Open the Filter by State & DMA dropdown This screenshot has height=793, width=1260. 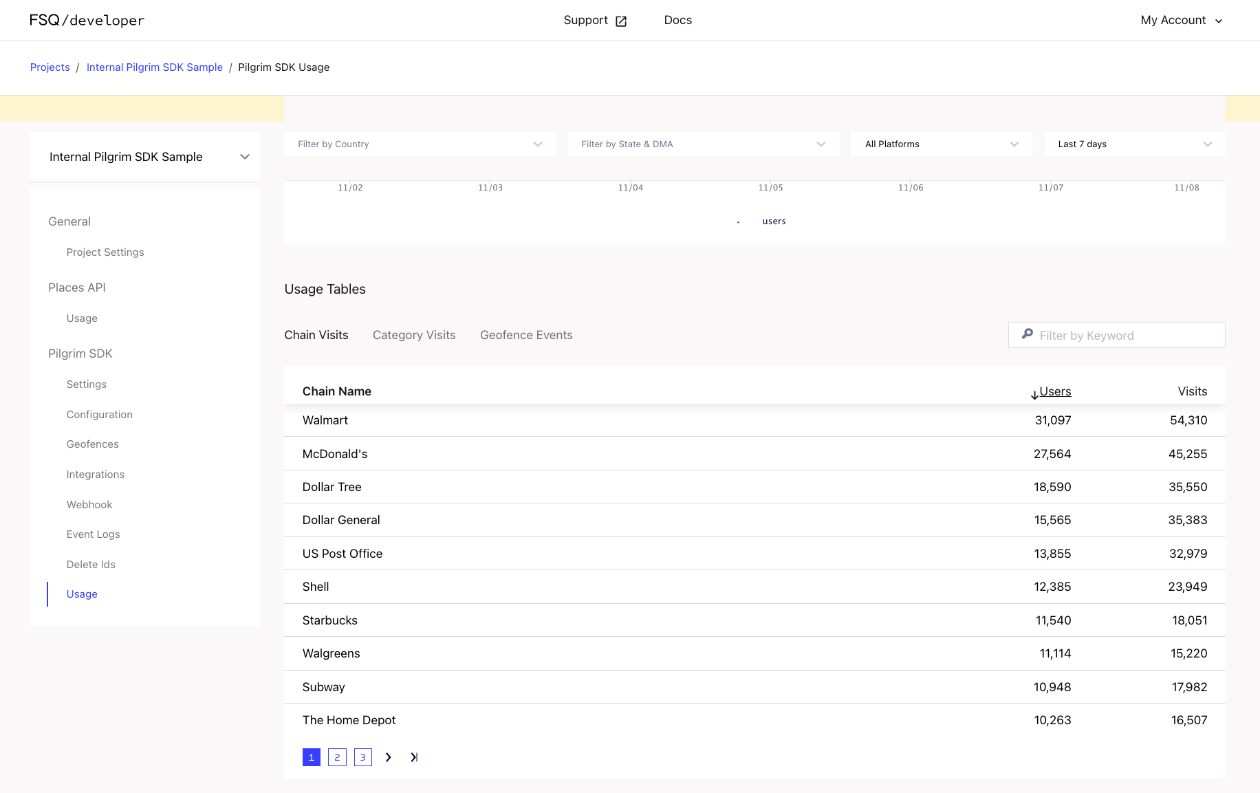point(704,144)
